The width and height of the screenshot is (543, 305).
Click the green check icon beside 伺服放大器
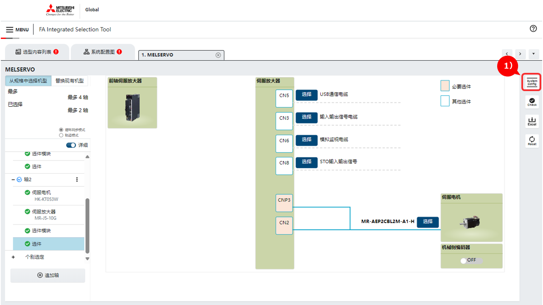(28, 212)
